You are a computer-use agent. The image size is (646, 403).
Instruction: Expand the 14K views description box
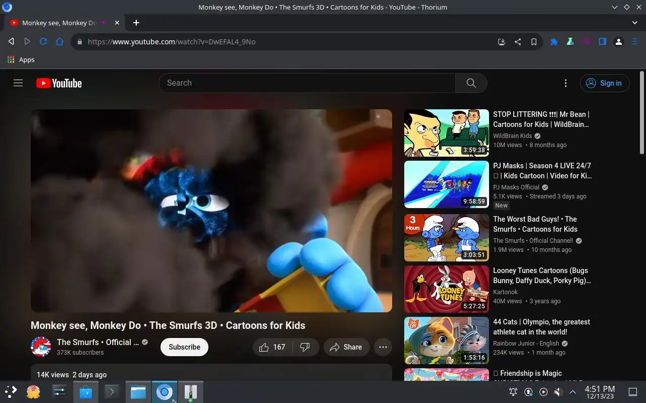[211, 373]
